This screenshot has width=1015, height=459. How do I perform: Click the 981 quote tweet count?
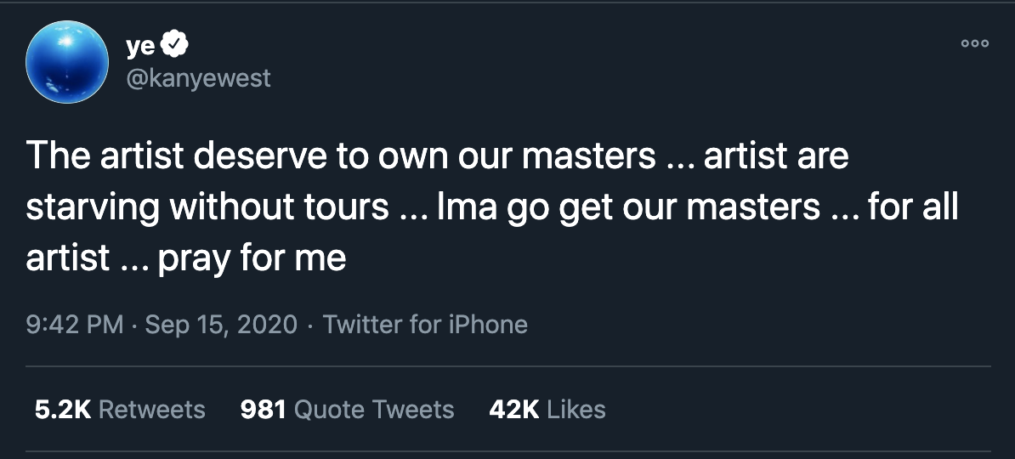click(x=263, y=410)
